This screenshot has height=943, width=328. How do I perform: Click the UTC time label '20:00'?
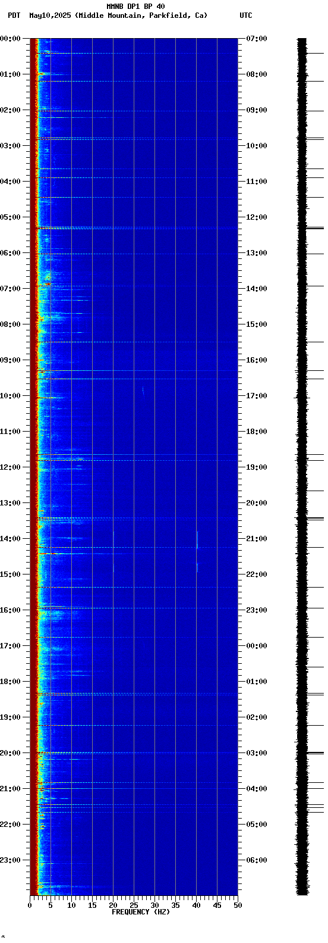[x=257, y=503]
